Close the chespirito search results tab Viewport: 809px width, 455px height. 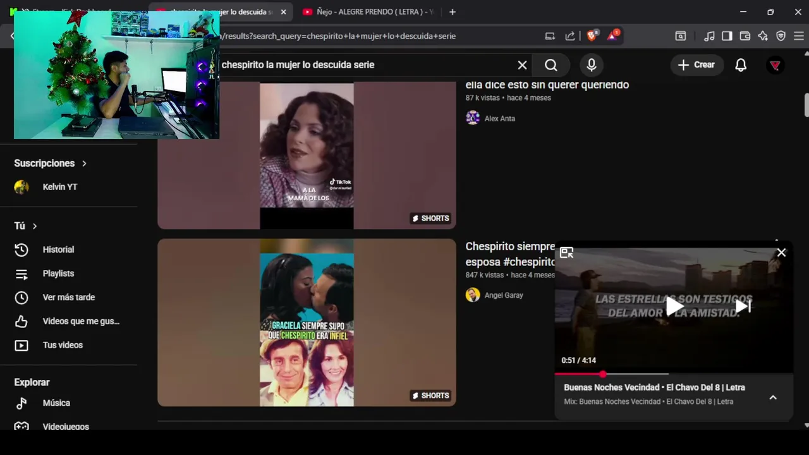283,11
